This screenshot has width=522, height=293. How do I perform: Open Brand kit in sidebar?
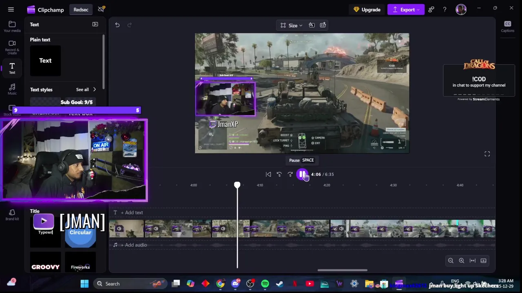[x=12, y=215]
